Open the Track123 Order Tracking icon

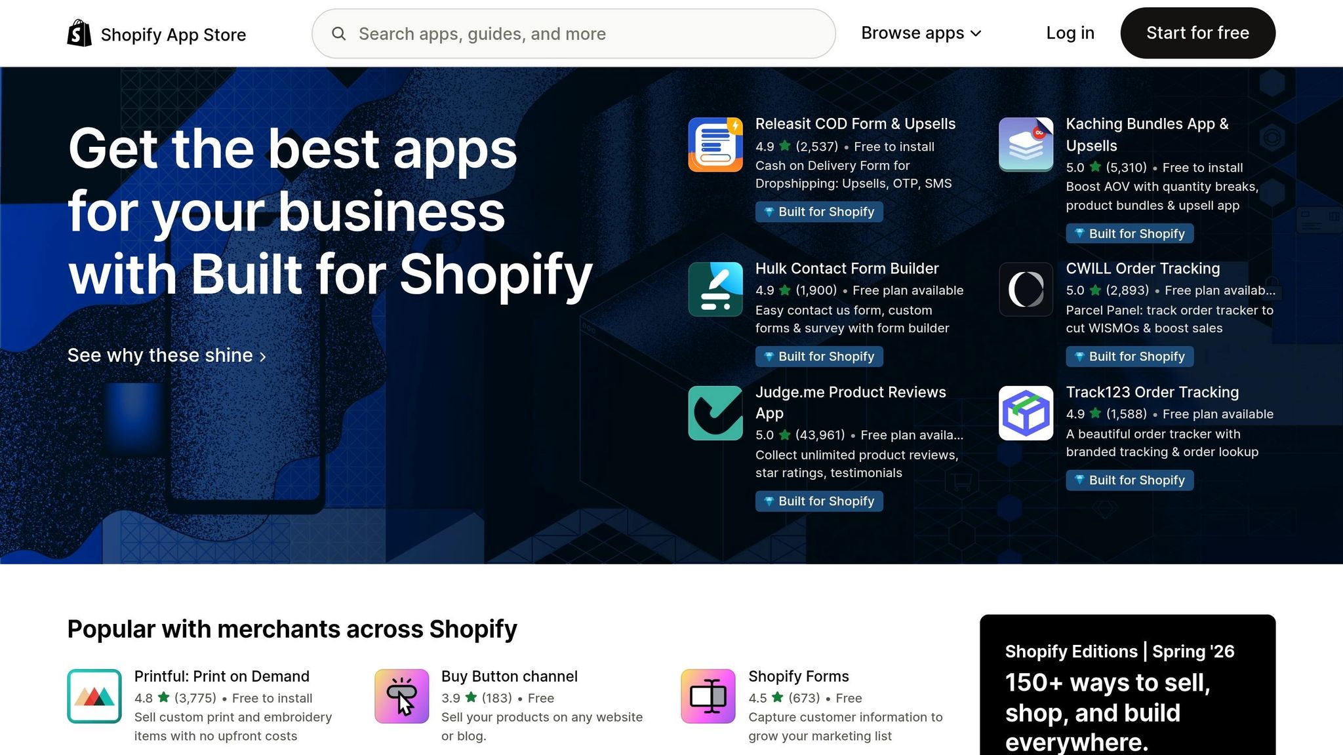point(1026,413)
